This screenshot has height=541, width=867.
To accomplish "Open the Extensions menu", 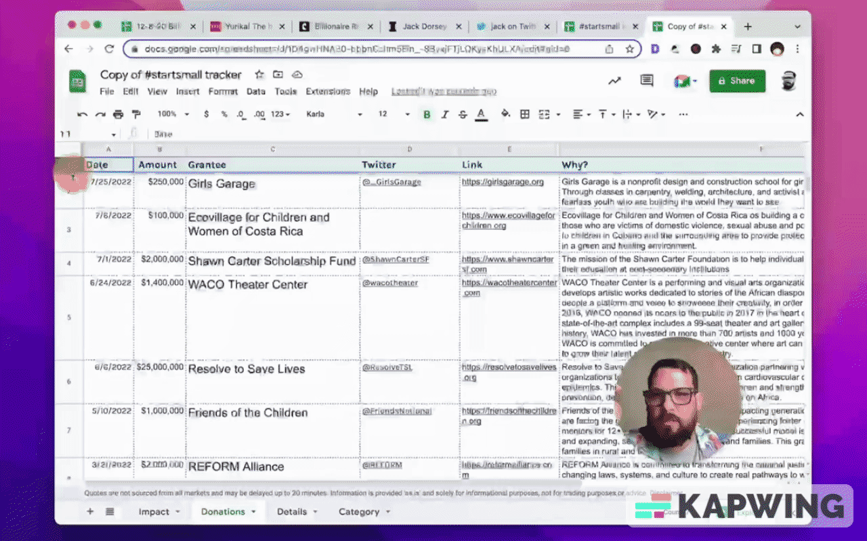I will 328,92.
